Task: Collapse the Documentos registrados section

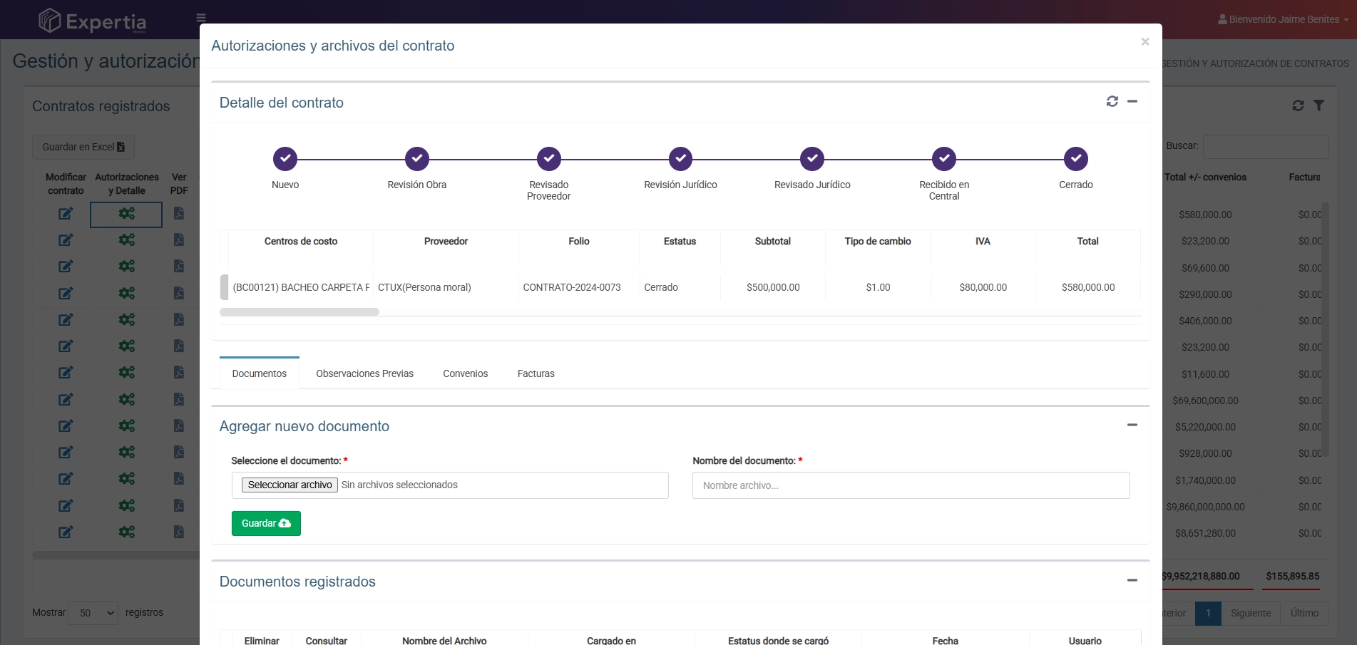Action: [1132, 581]
